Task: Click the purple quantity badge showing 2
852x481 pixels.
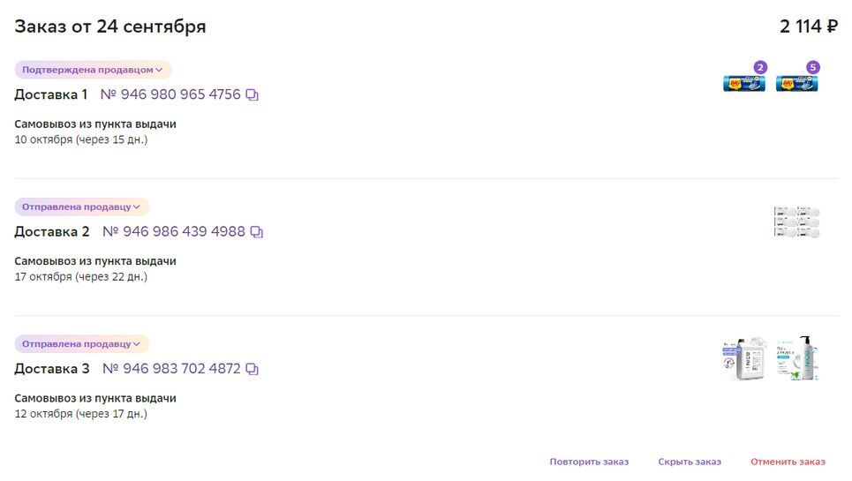Action: (760, 67)
